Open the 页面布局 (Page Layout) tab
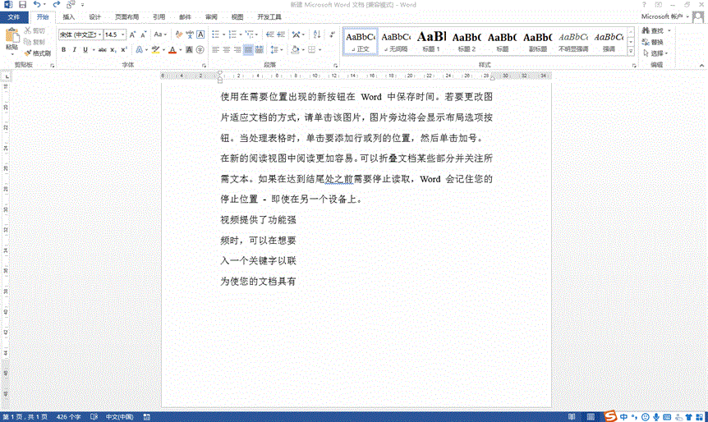 point(126,16)
